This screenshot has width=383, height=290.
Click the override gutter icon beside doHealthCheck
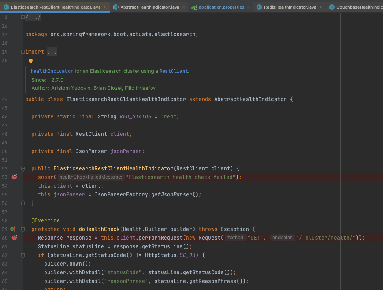12,229
